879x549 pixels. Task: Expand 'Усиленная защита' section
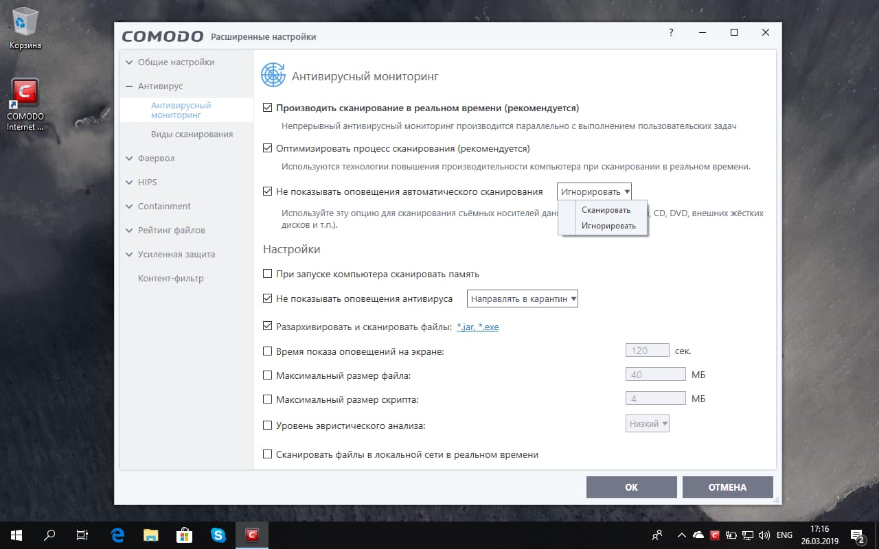[171, 255]
